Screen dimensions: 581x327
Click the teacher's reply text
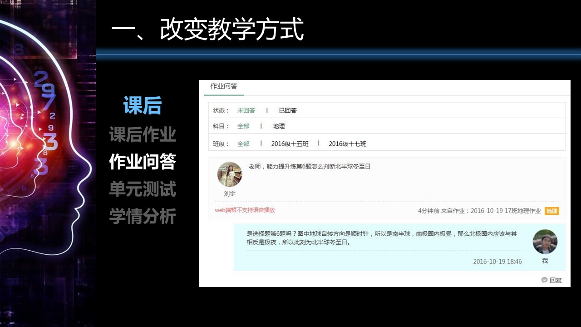tap(382, 238)
